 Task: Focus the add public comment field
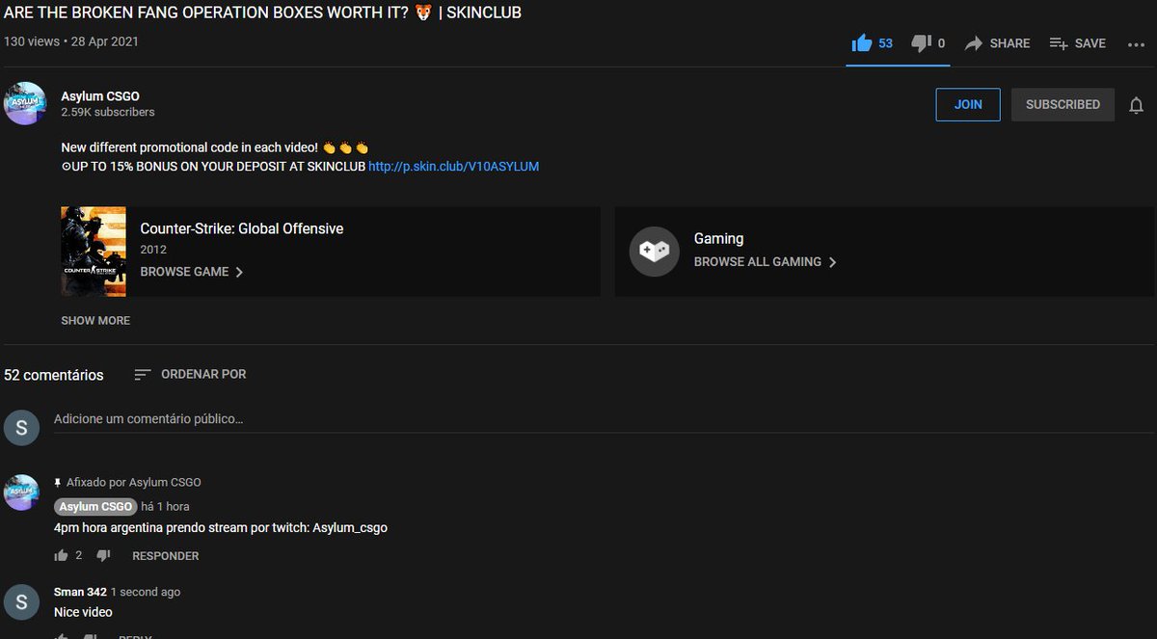[603, 419]
